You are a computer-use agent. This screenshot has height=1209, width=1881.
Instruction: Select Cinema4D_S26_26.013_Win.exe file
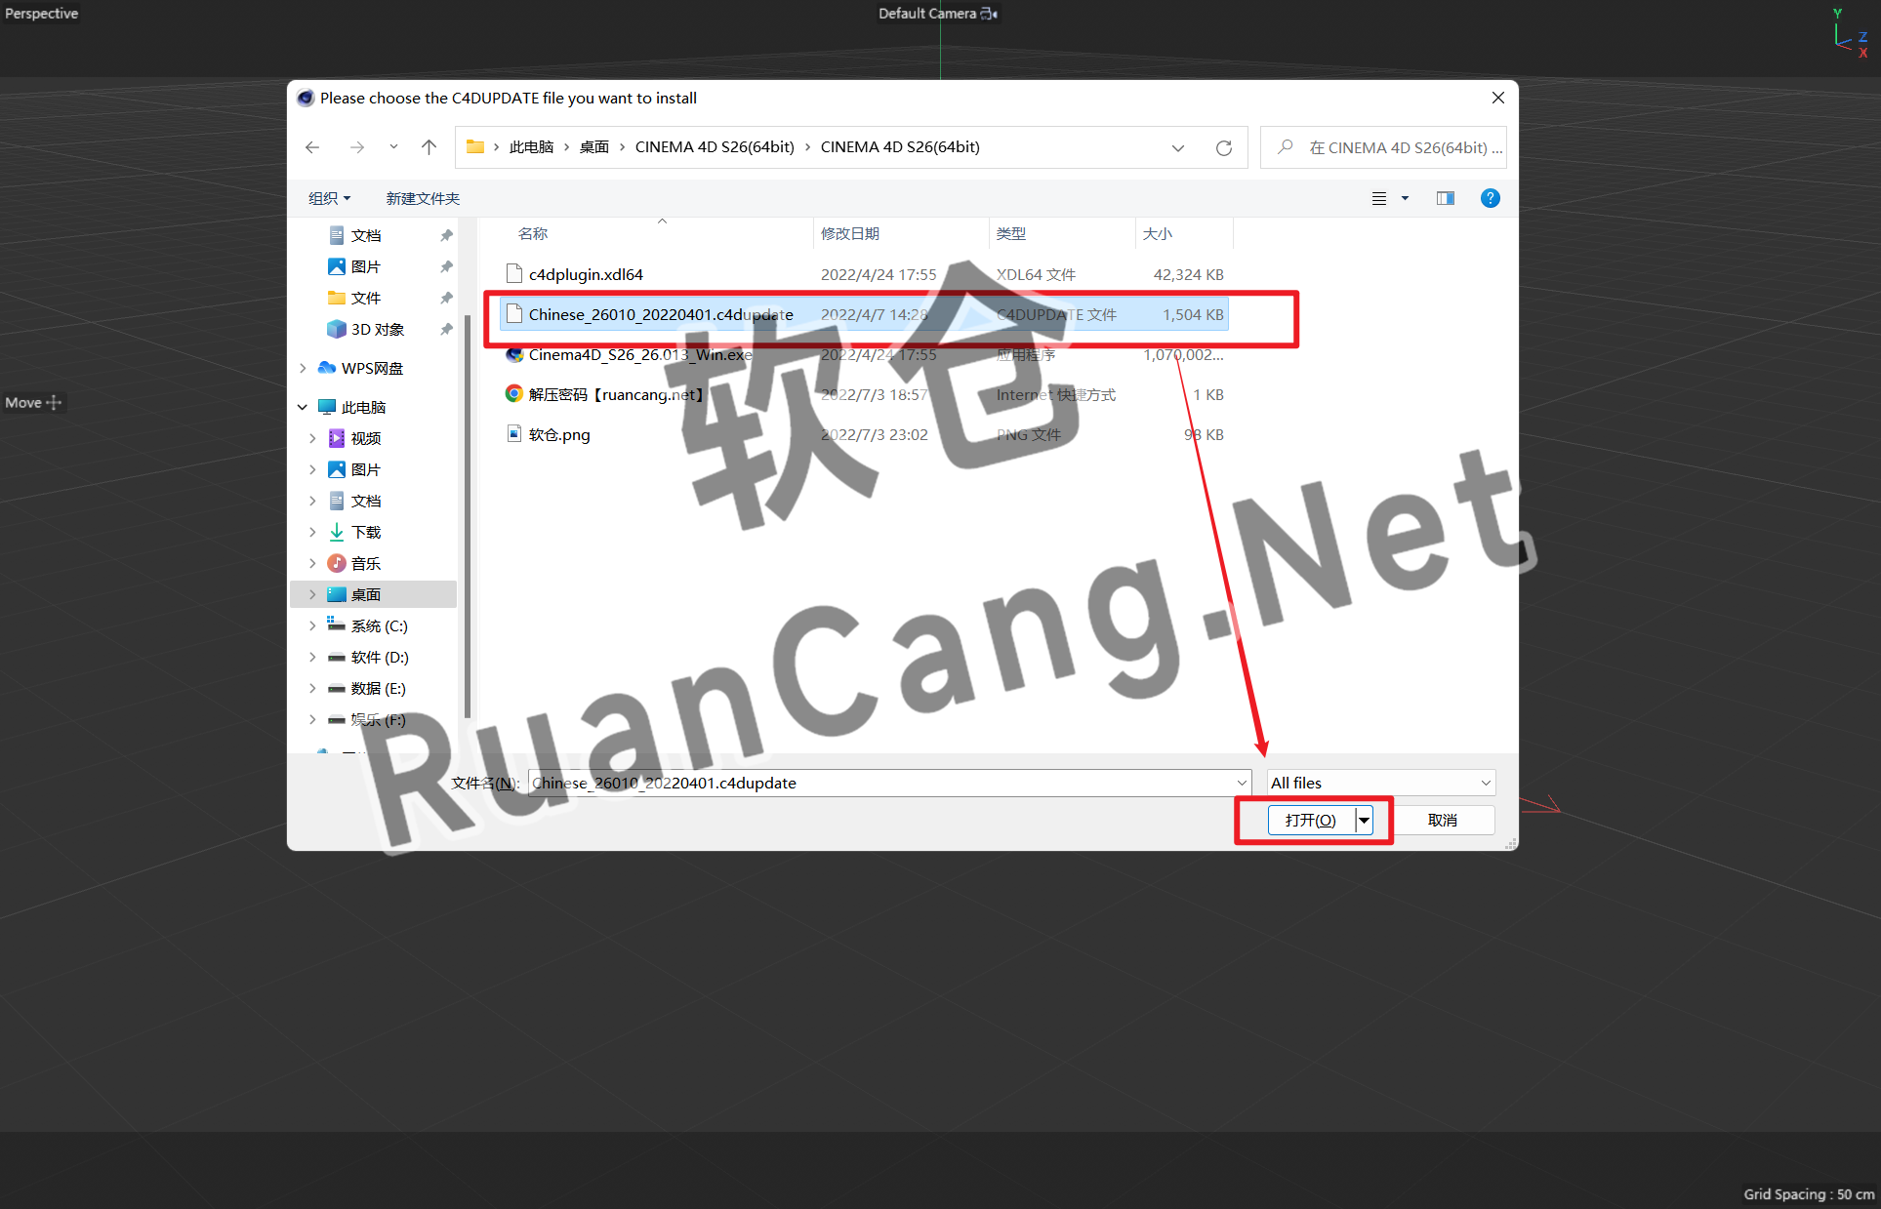coord(639,355)
